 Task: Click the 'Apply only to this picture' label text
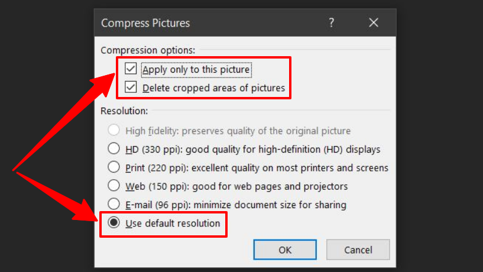196,70
